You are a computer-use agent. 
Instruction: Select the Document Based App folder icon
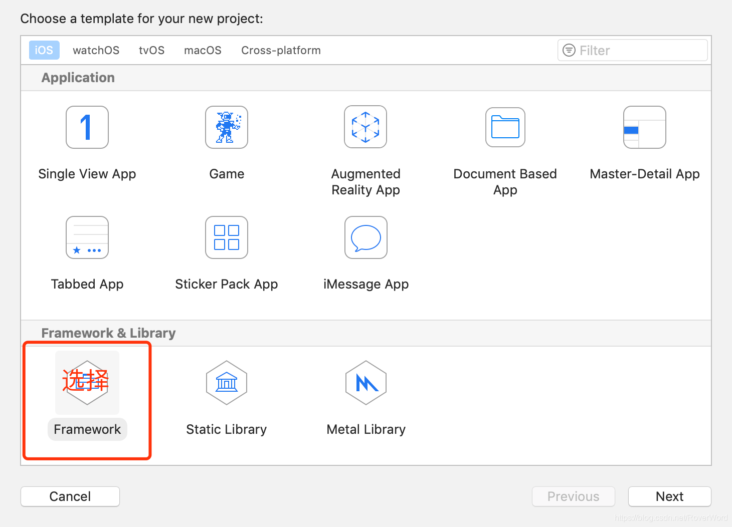tap(505, 127)
